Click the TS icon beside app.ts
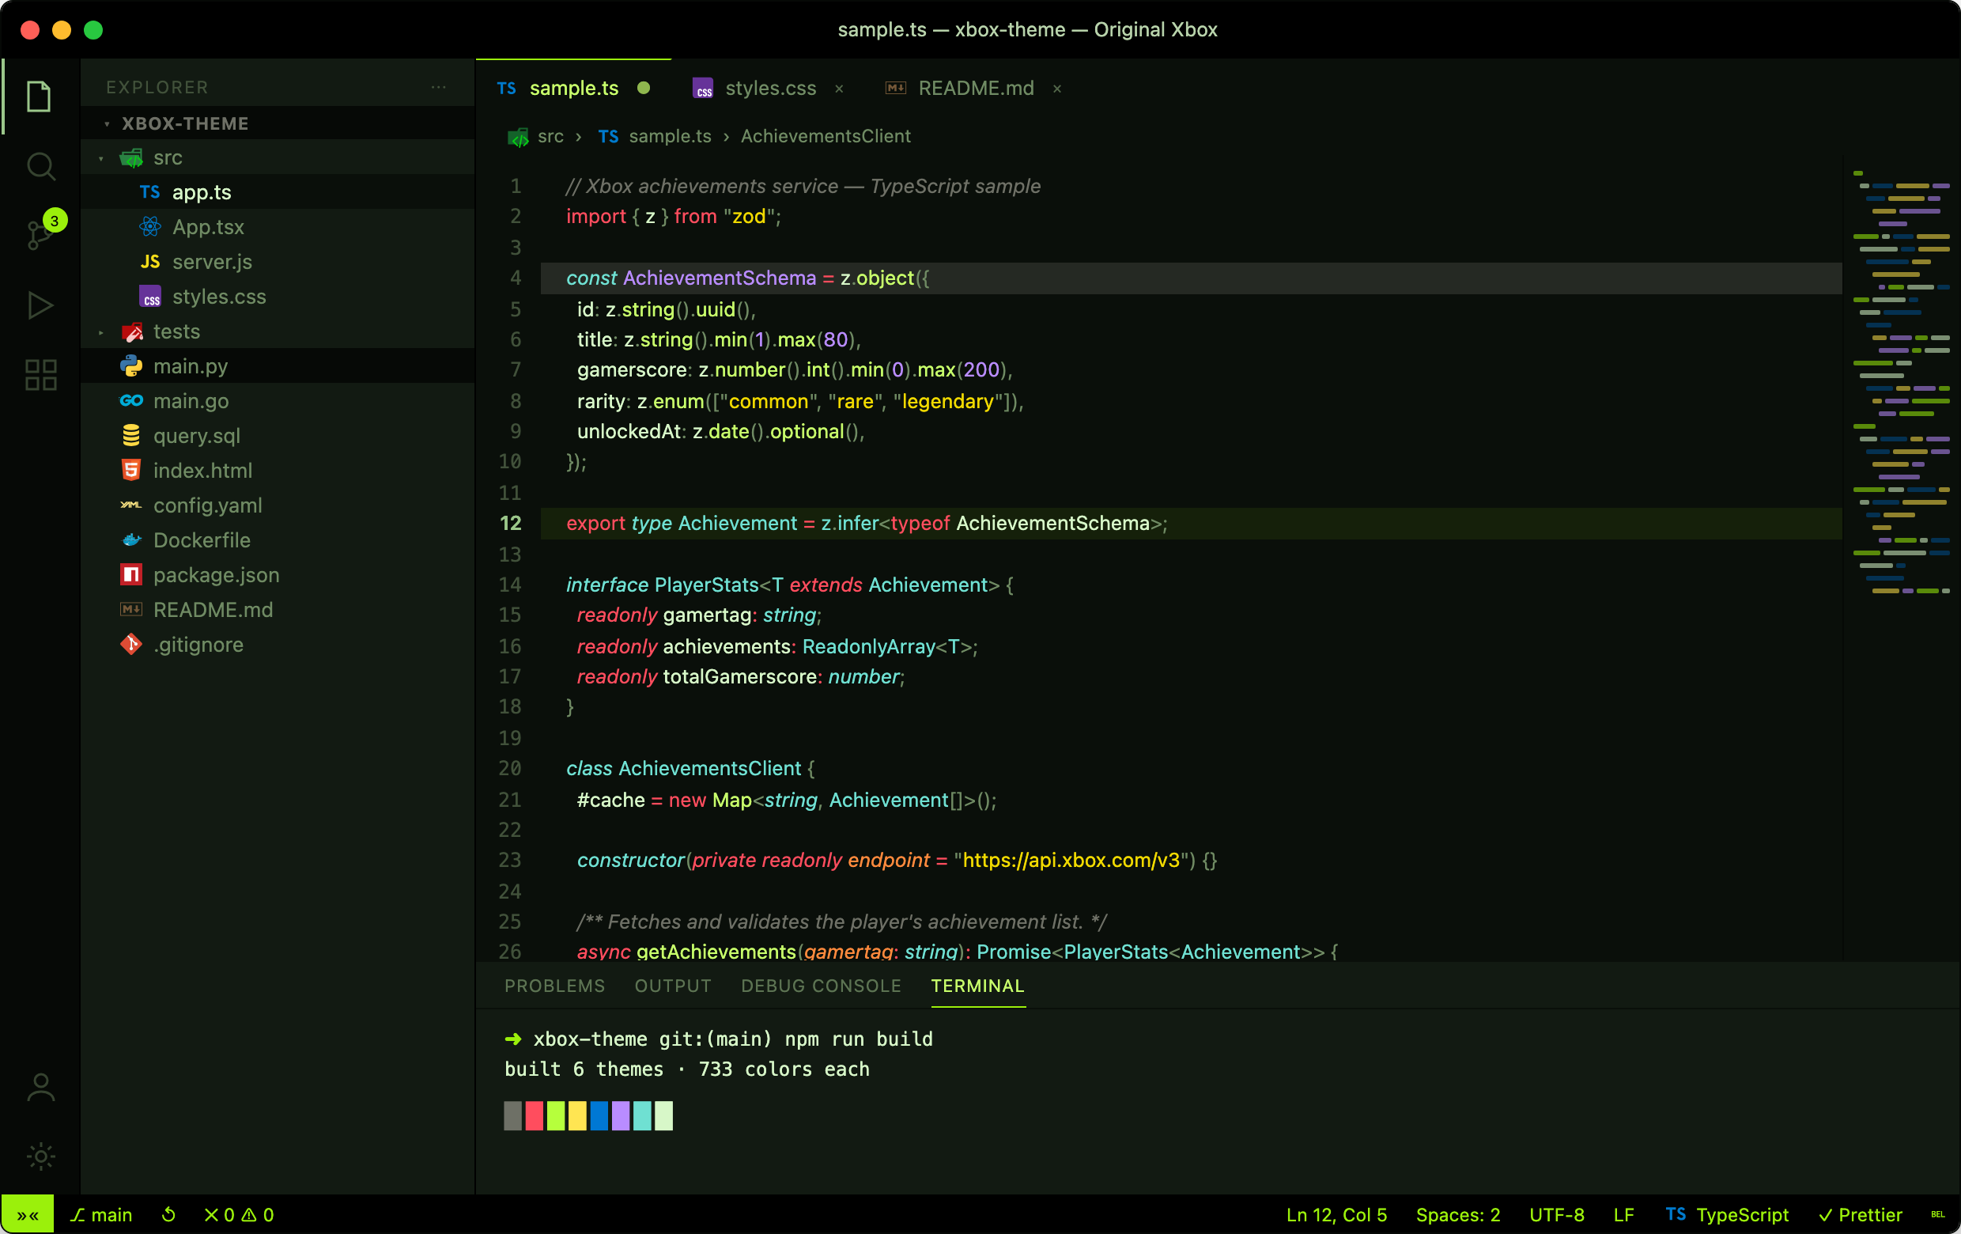This screenshot has height=1234, width=1961. click(150, 192)
